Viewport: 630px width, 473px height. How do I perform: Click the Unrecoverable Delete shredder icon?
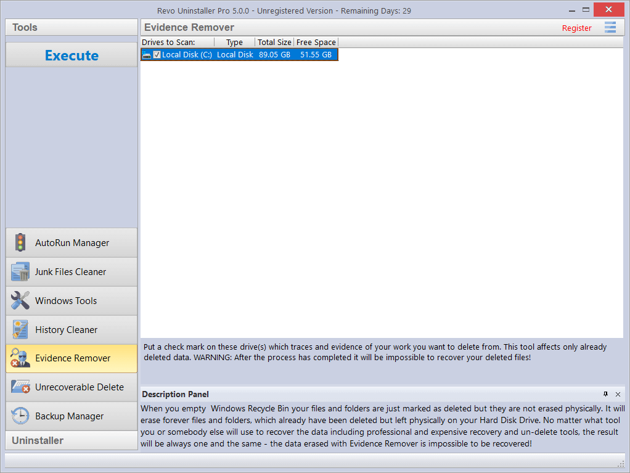[x=20, y=387]
